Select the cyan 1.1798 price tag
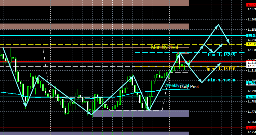Image resolution: width=256 pixels, height=135 pixels. pos(251,83)
